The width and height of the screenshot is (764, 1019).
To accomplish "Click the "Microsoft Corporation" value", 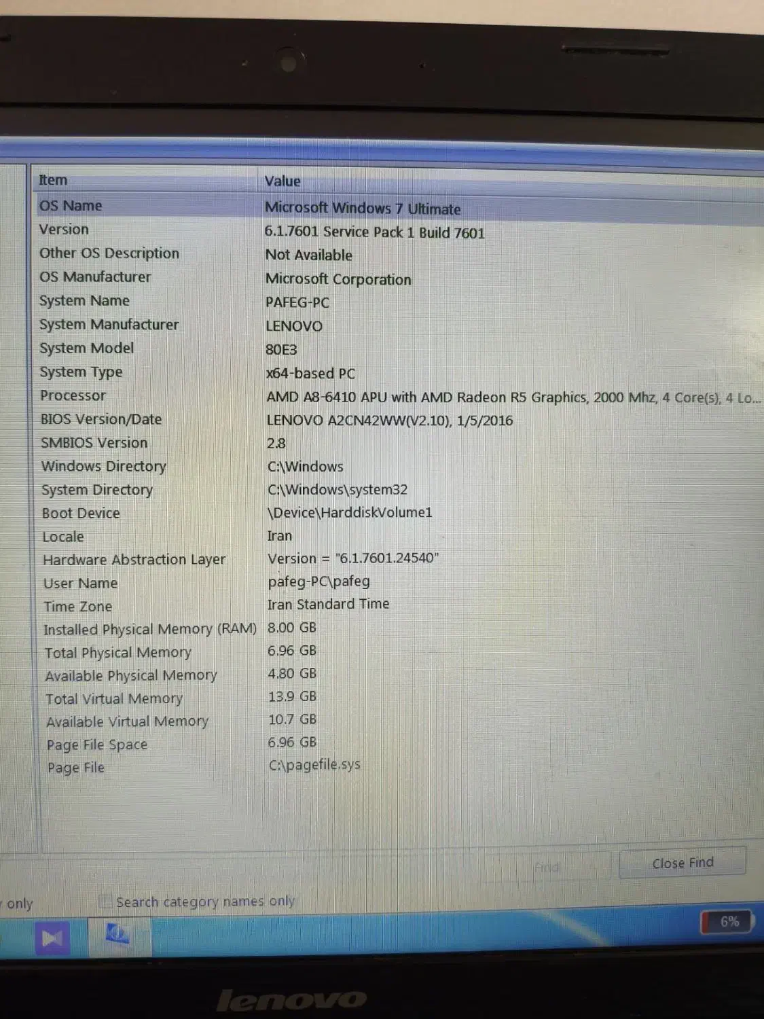I will click(338, 279).
